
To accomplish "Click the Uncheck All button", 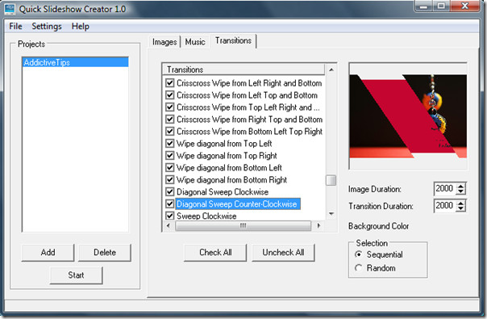I will click(283, 253).
